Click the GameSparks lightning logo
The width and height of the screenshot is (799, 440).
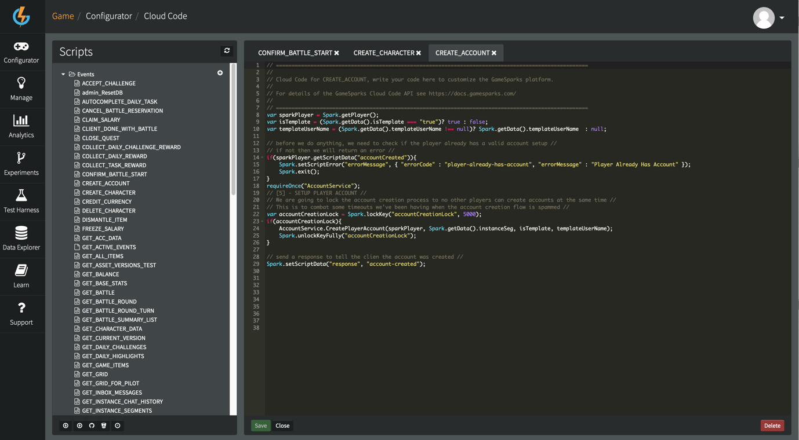(21, 16)
